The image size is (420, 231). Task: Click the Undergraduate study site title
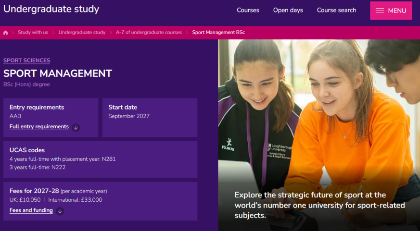(x=51, y=9)
